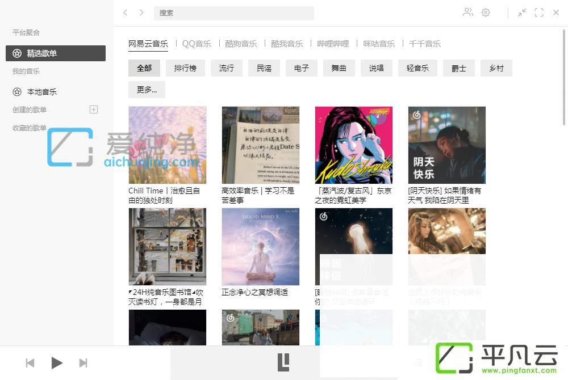The width and height of the screenshot is (568, 380).
Task: Switch to mini mode via shrink icon
Action: (521, 12)
